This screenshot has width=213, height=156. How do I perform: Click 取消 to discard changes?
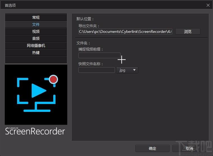pyautogui.click(x=189, y=148)
